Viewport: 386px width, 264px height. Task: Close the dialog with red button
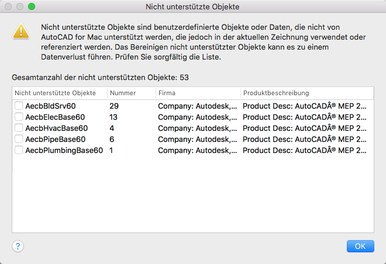click(8, 7)
